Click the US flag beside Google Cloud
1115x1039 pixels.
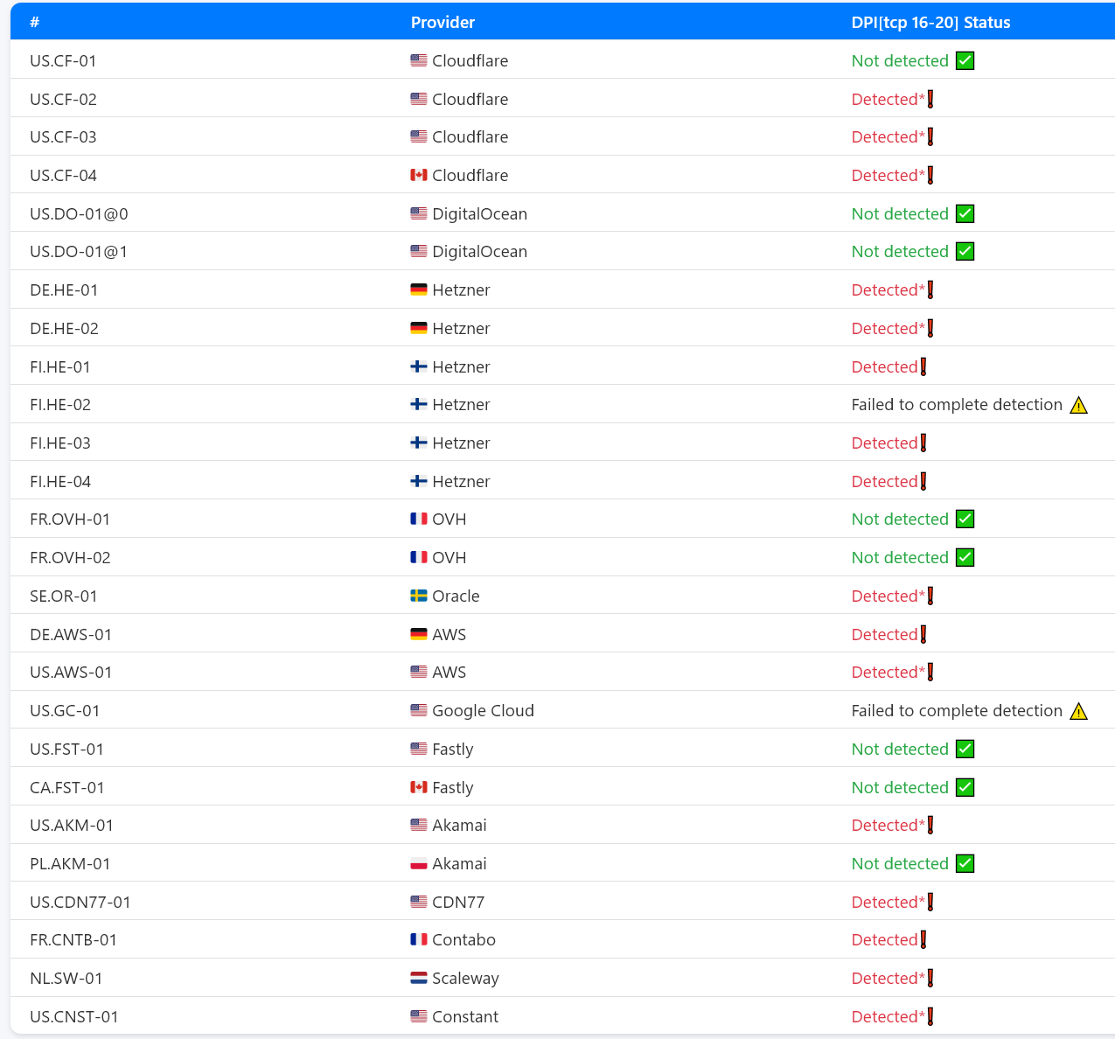click(x=419, y=710)
